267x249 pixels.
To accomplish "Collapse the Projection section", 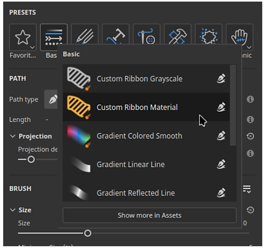I will coord(13,136).
